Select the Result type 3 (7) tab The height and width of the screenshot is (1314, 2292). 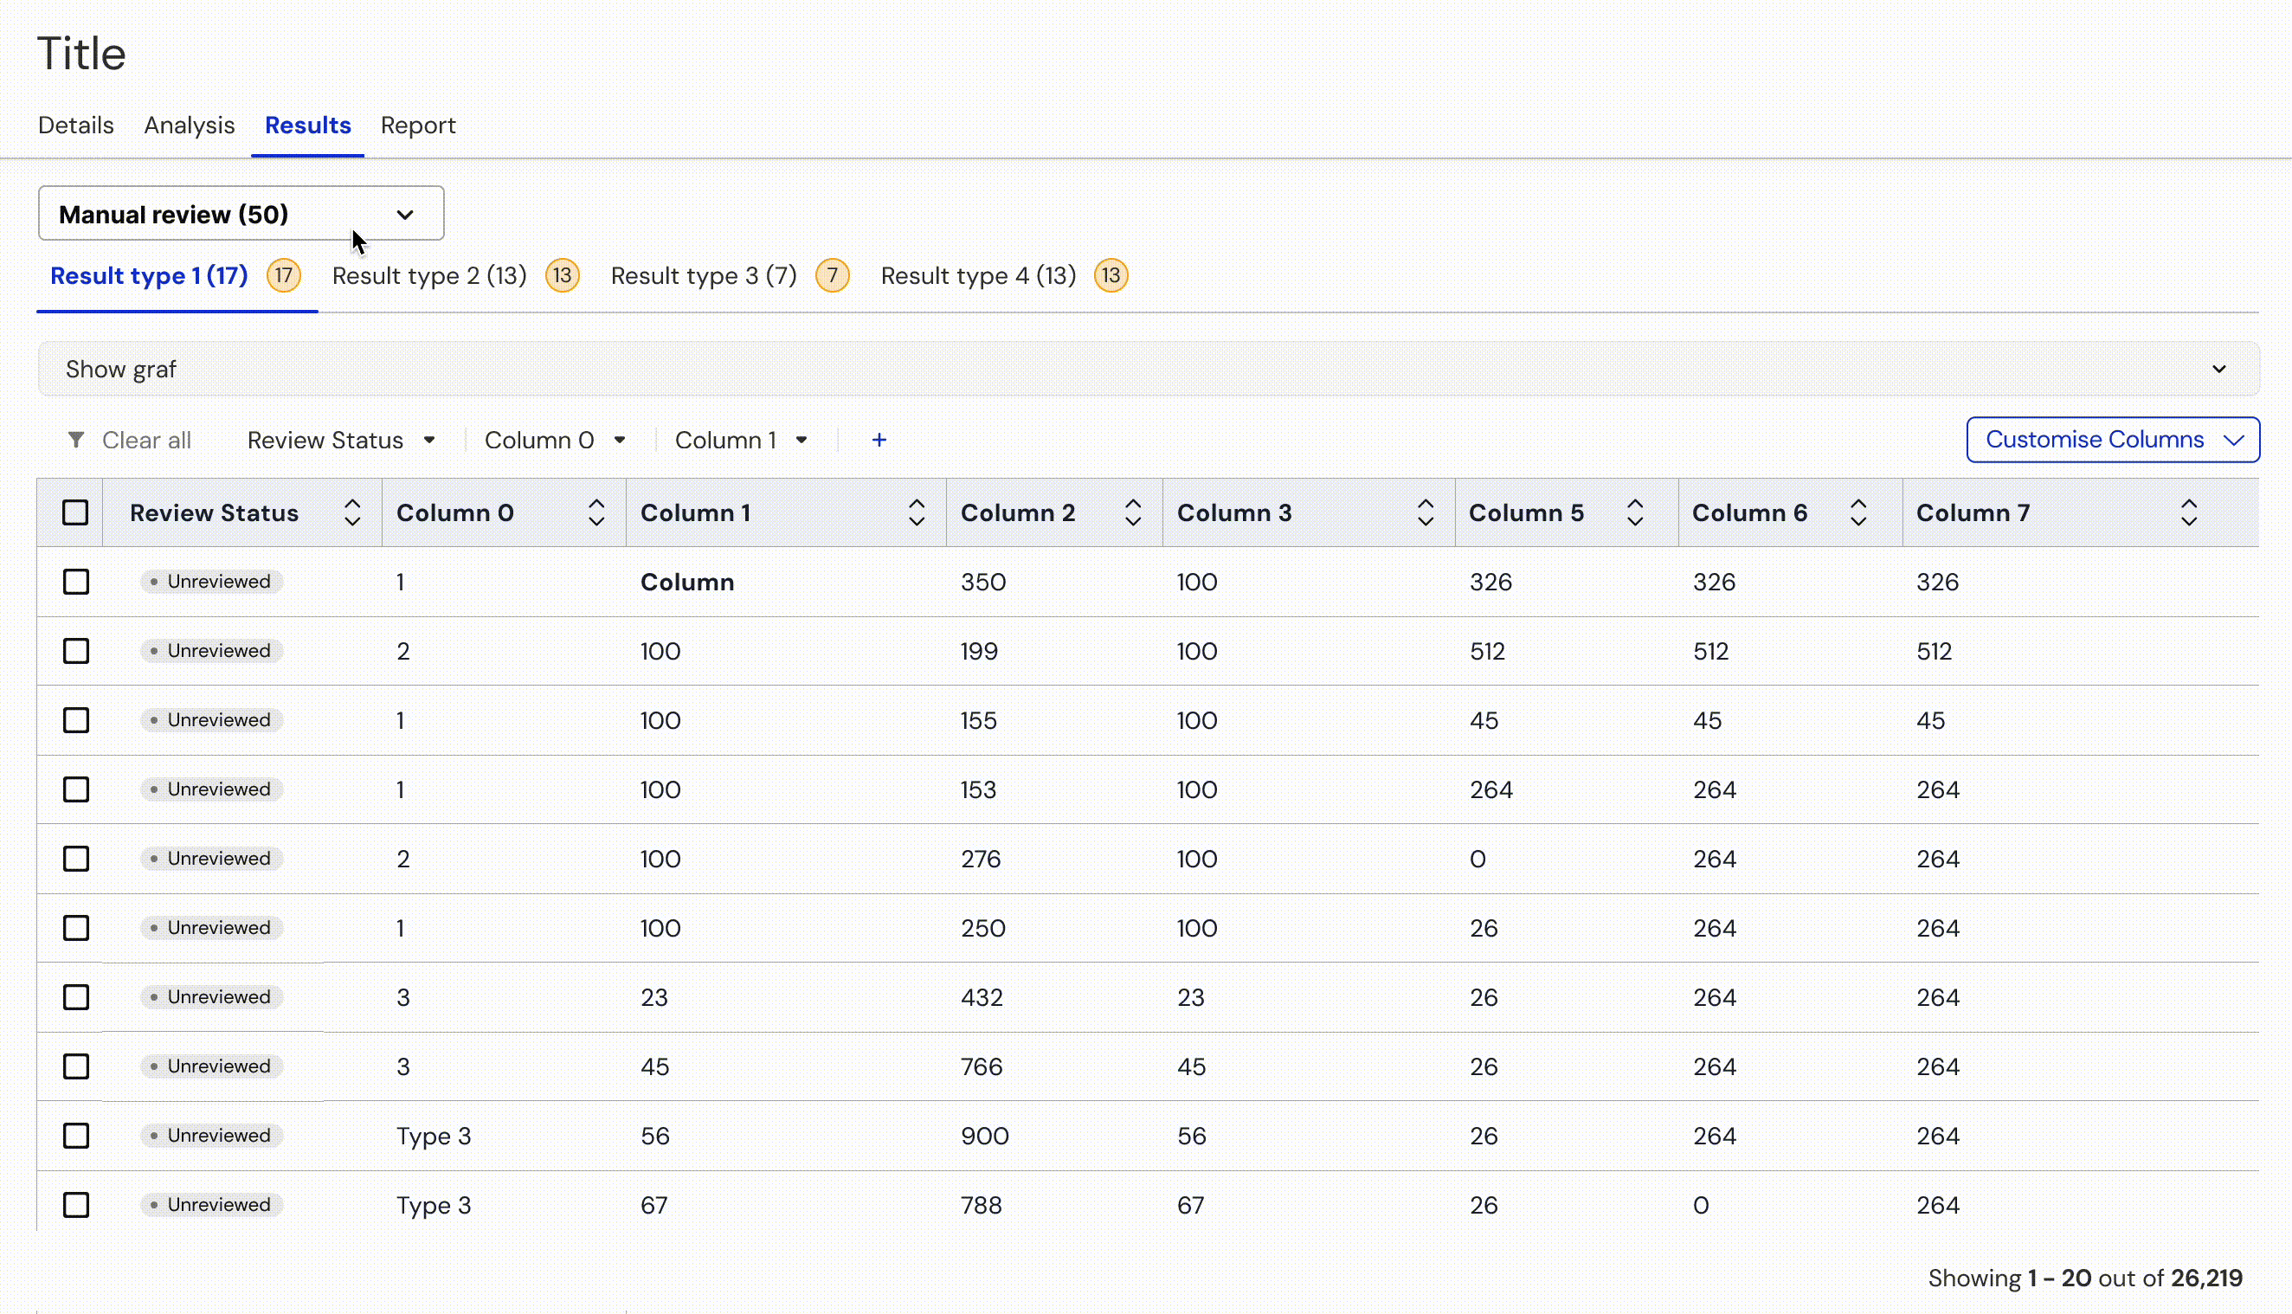[x=703, y=275]
